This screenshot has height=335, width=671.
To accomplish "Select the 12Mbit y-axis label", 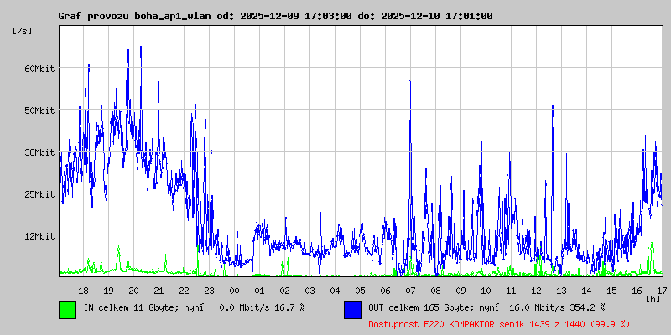I will click(x=39, y=236).
